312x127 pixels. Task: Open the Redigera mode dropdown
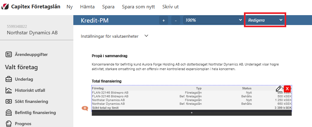coord(265,20)
